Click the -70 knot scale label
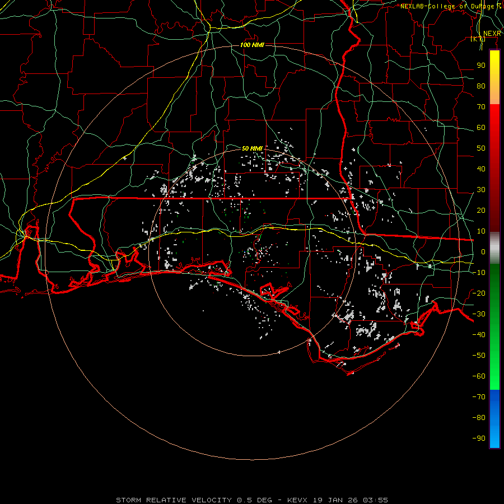The width and height of the screenshot is (504, 504). 479,397
